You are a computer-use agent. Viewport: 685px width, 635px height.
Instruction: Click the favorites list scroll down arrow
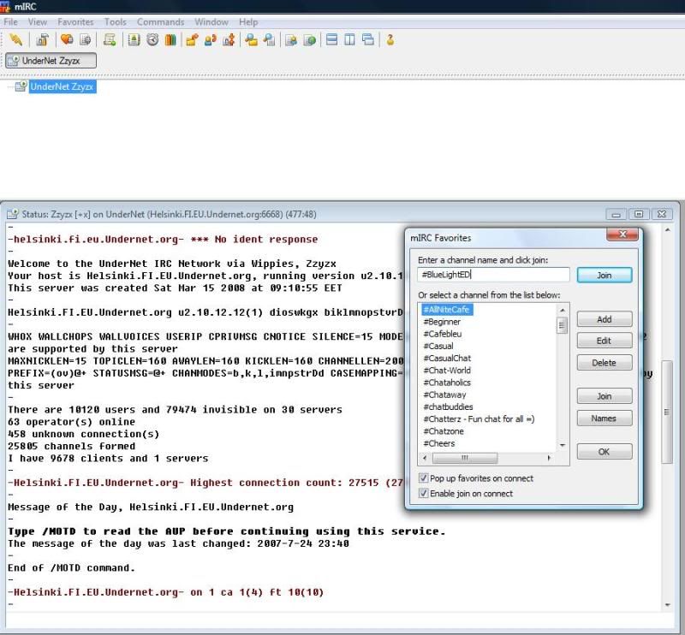[563, 446]
